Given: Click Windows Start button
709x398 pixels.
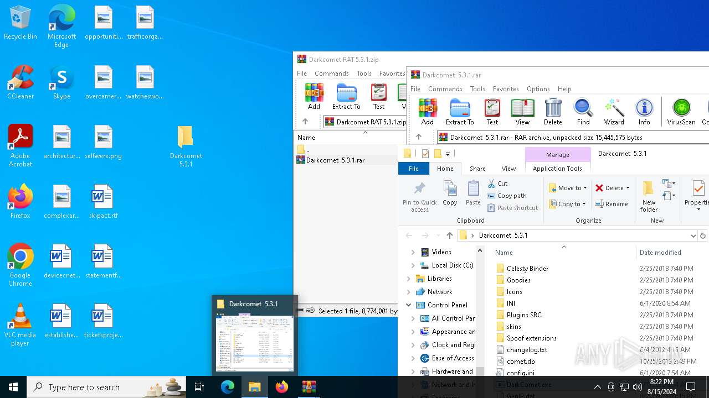Looking at the screenshot, I should [13, 387].
